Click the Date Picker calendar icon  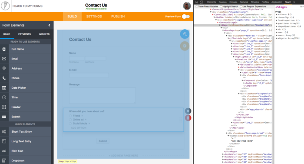click(x=4, y=87)
